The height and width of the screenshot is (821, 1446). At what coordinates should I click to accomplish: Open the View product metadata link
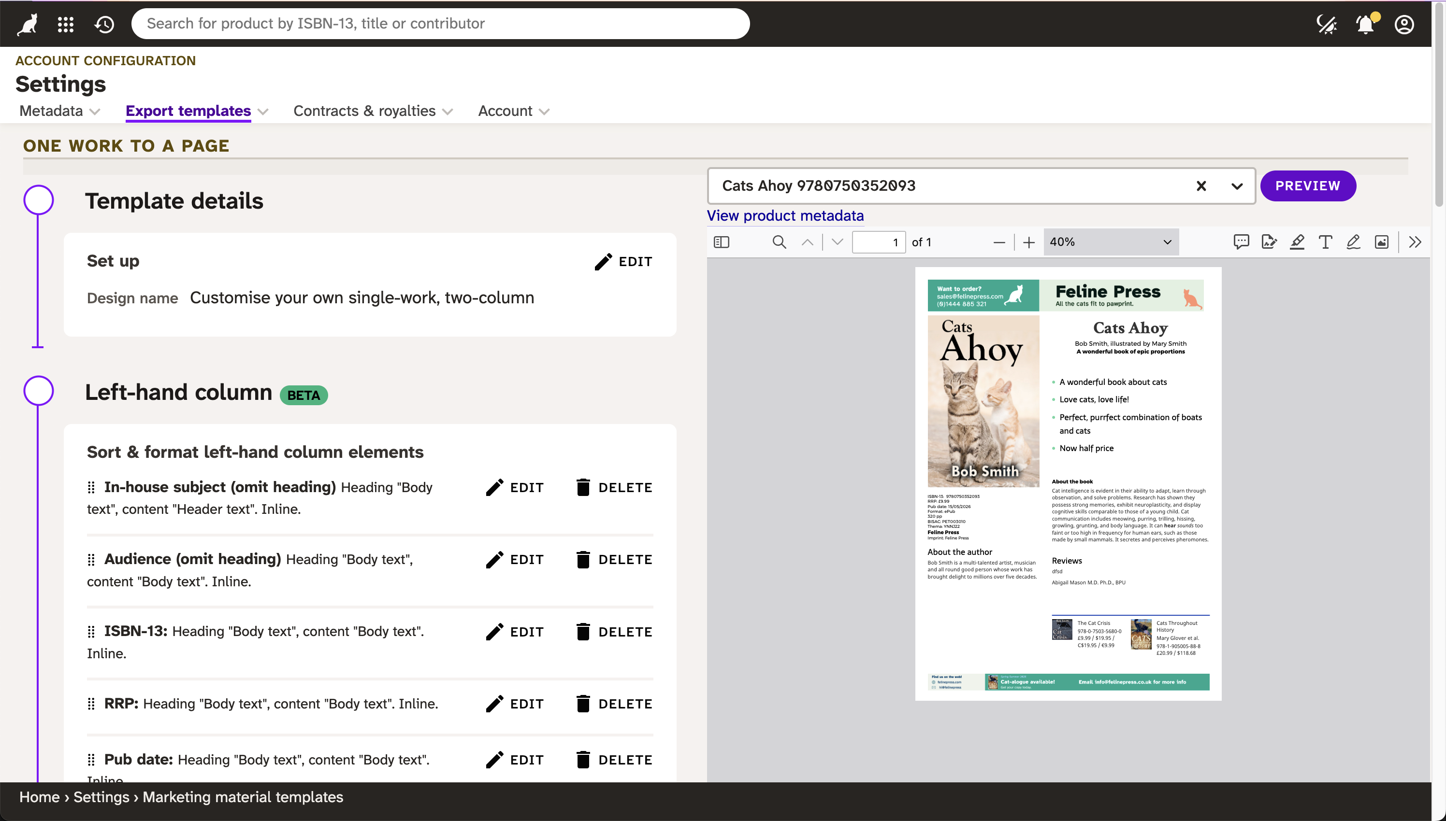coord(785,215)
